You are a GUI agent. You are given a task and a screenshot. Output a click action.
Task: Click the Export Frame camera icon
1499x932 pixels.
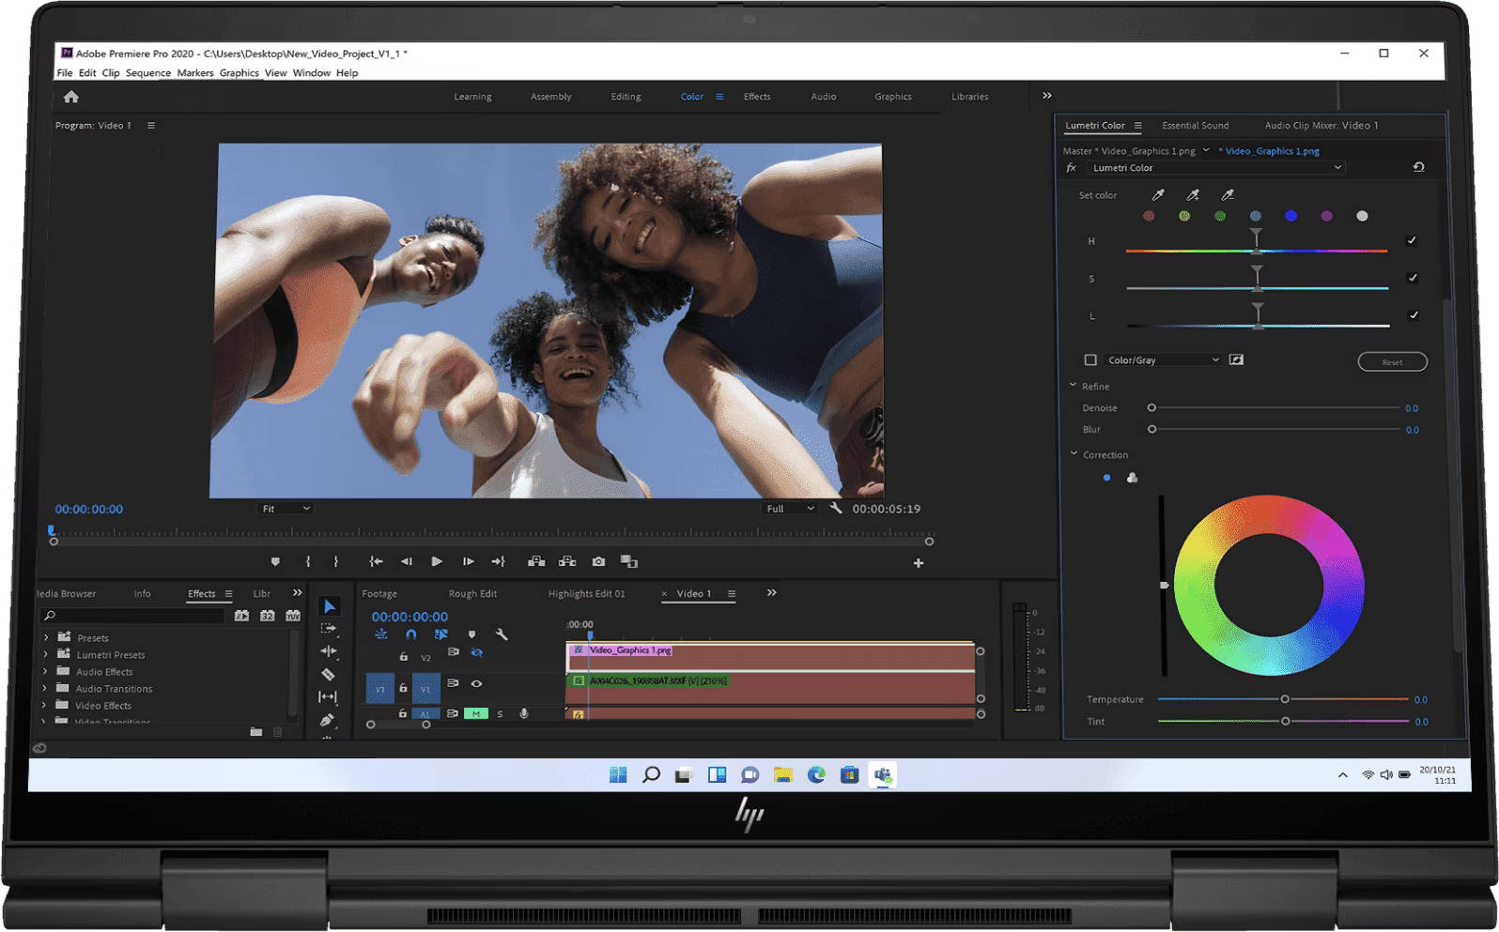point(598,561)
